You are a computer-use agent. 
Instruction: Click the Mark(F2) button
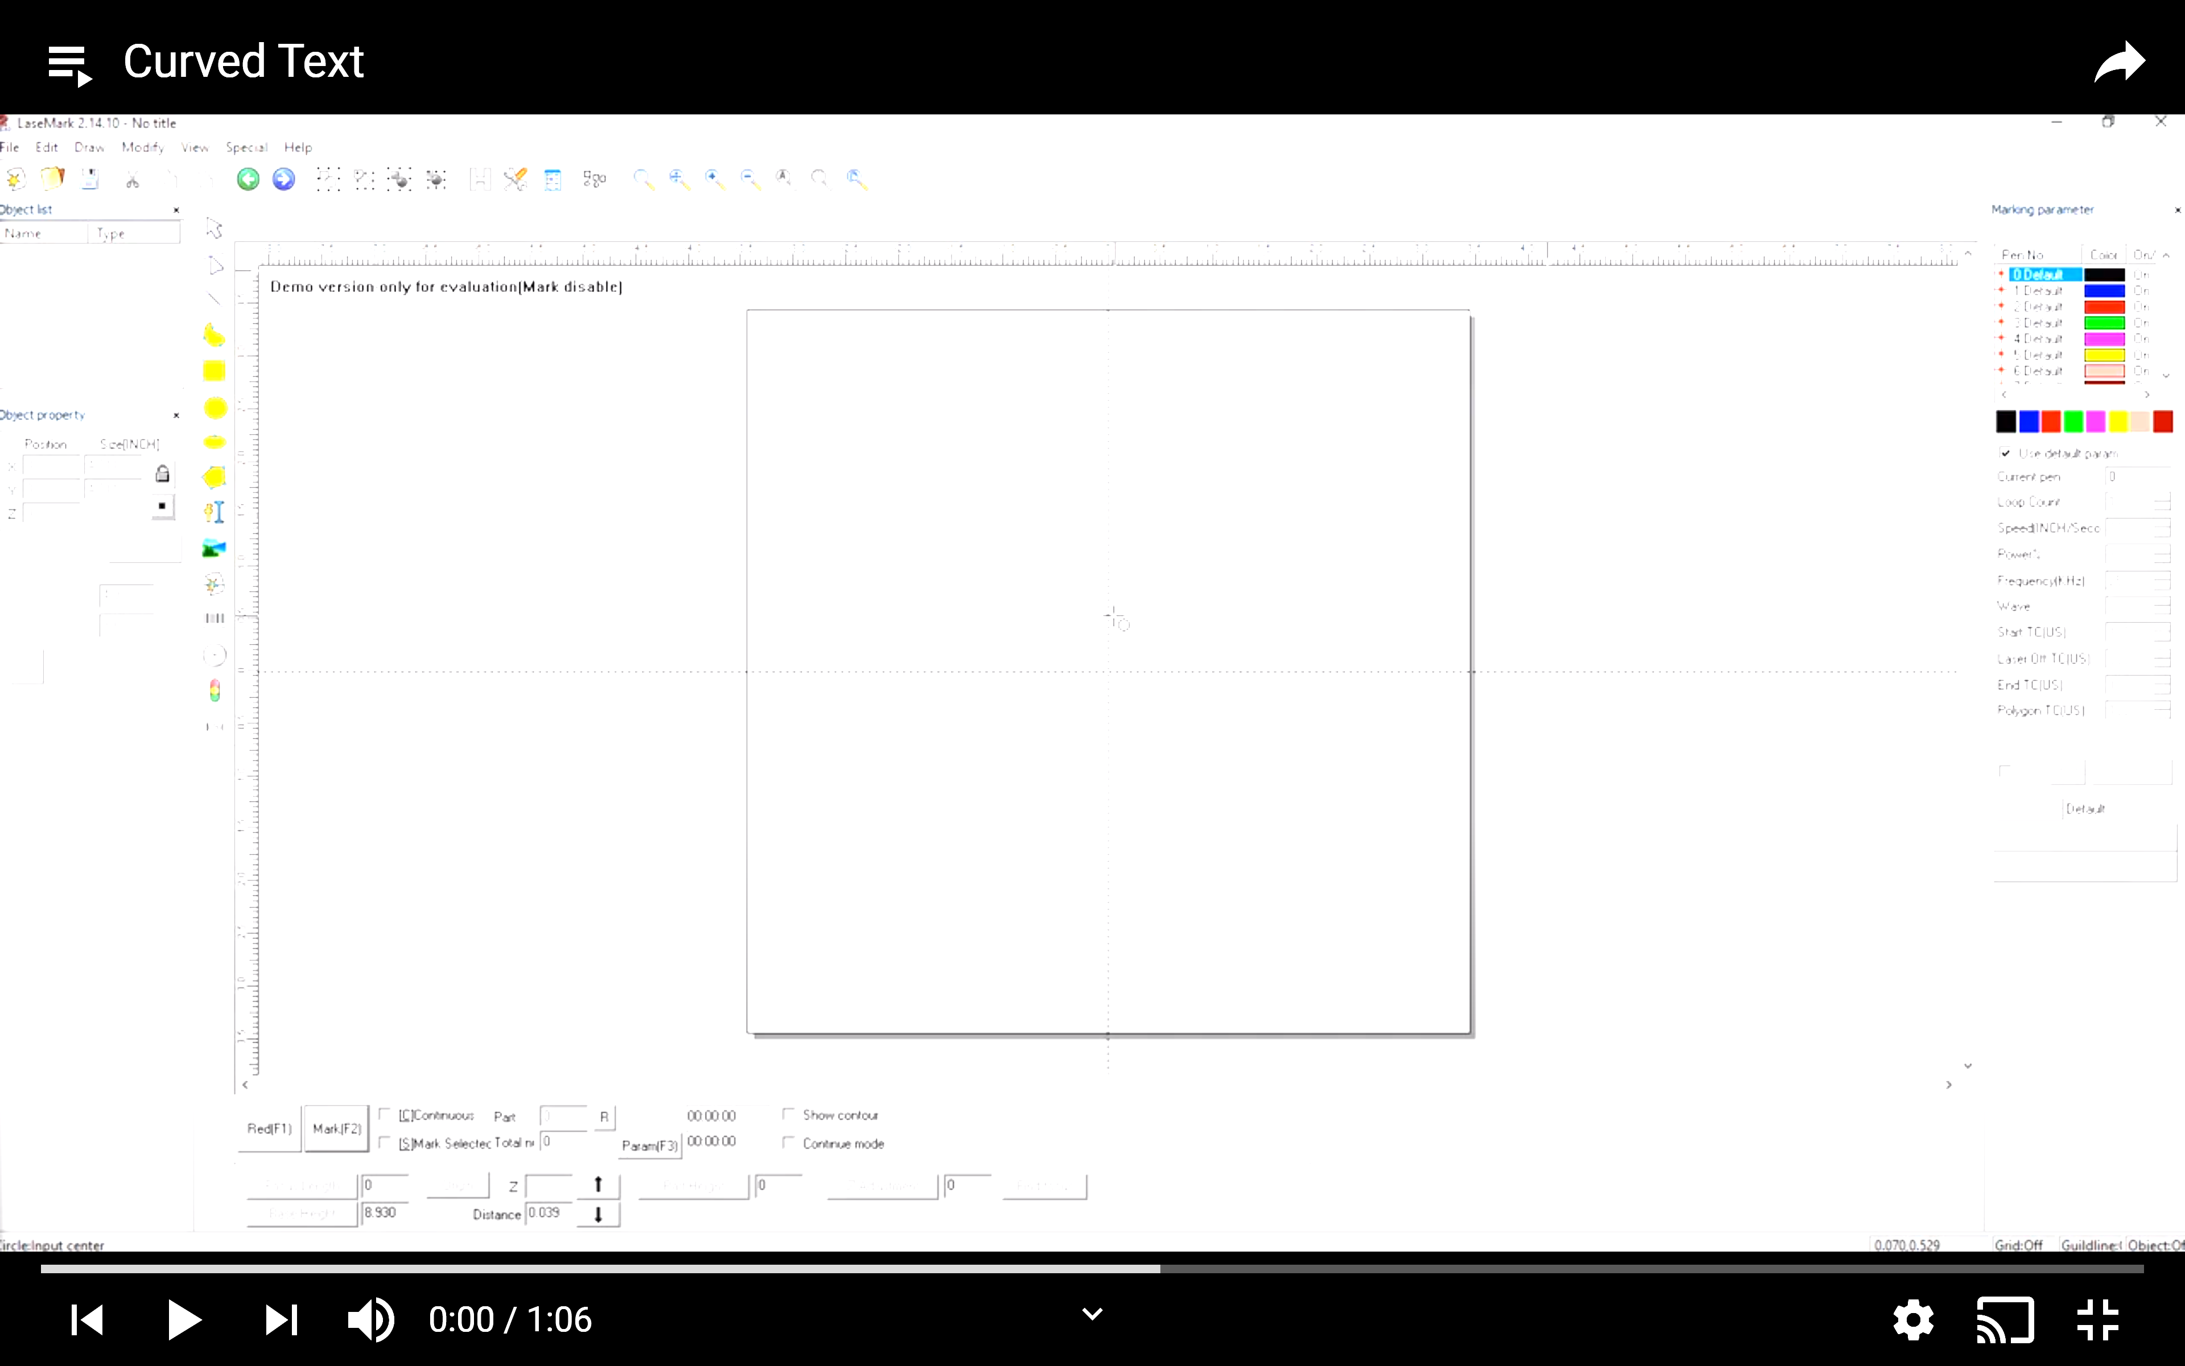tap(337, 1129)
